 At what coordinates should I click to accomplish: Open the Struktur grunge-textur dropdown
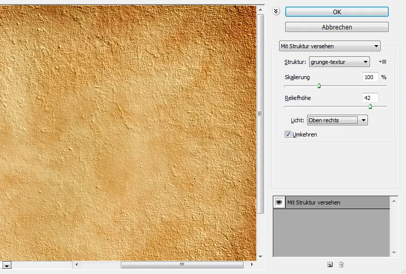(339, 62)
